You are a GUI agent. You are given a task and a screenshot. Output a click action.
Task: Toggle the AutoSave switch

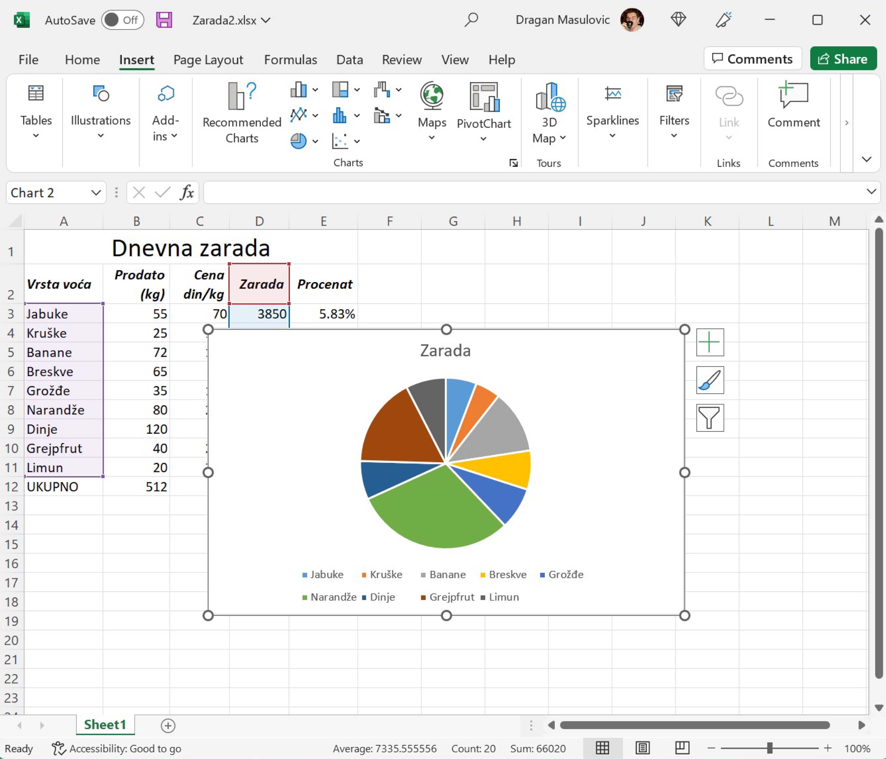click(x=122, y=20)
